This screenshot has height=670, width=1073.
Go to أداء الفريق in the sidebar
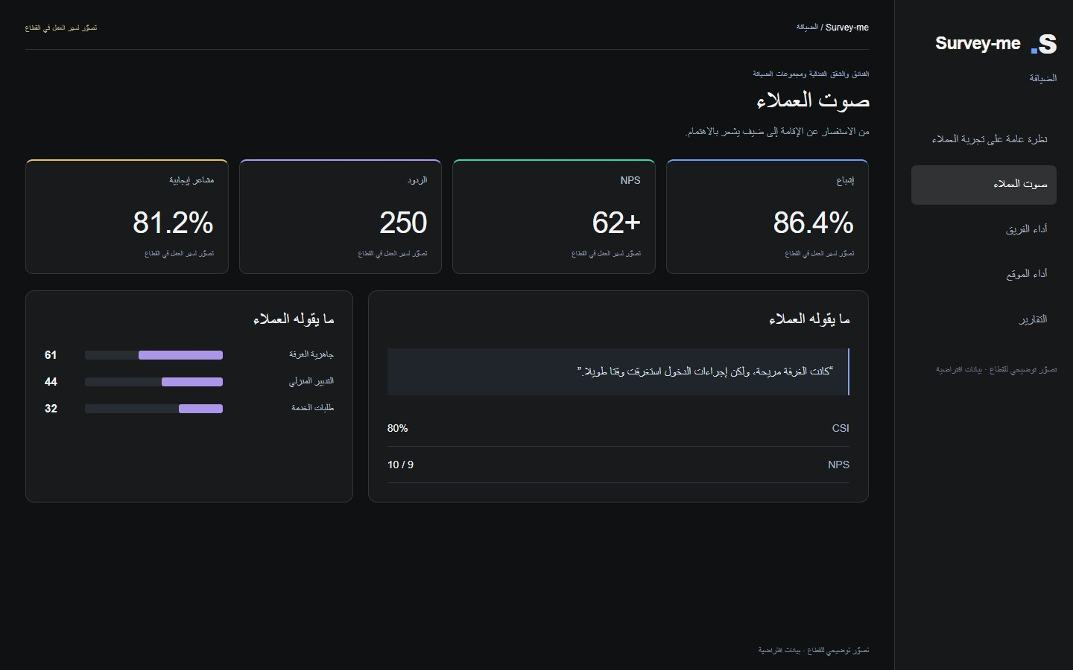(x=984, y=229)
